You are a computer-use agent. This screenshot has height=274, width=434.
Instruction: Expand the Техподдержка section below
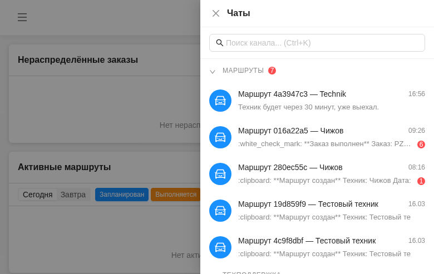coord(251,272)
